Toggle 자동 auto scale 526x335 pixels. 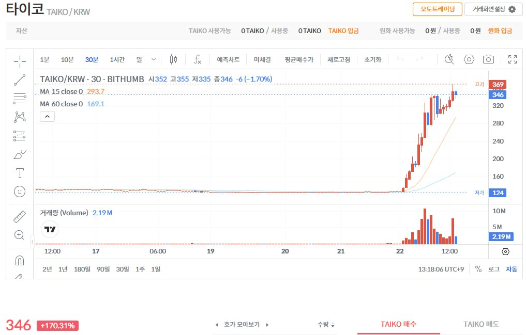click(512, 269)
